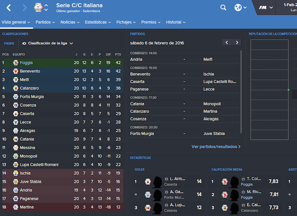Click Martina's club badge in the standings
The image size is (297, 216).
pos(16,207)
